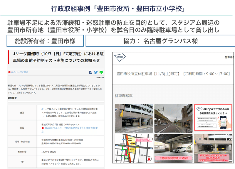This screenshot has height=169, width=235.
Task: Select the reservation description mentioning akippa（アキッパ）
Action: (70, 162)
